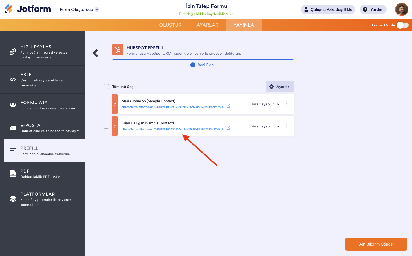This screenshot has height=256, width=412.
Task: Switch to the OLUŞTUR tab
Action: (x=170, y=25)
